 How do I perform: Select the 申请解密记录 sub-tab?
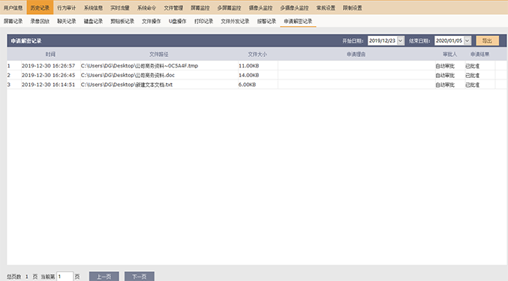pyautogui.click(x=298, y=21)
